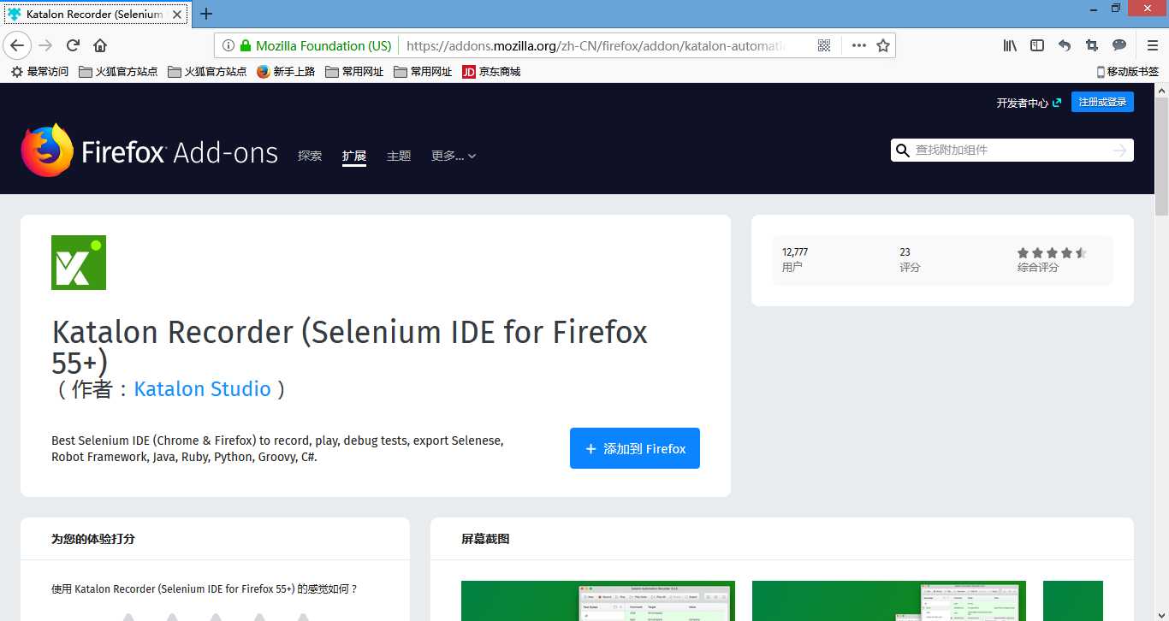Screen dimensions: 1169x621
Task: Show site information icon in address bar
Action: [x=228, y=45]
